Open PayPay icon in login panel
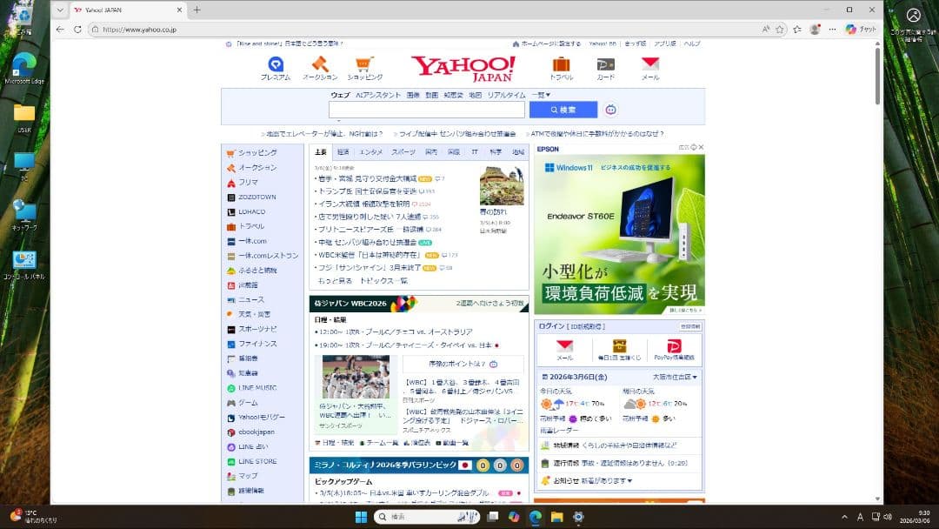Screen dimensions: 939x529 point(675,350)
